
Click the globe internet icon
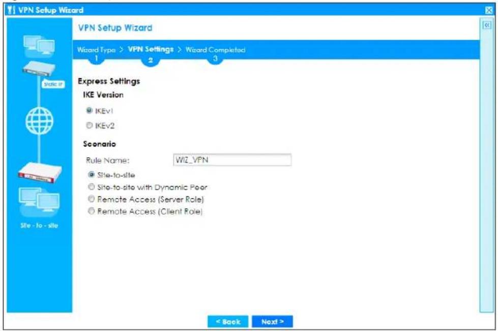point(39,121)
